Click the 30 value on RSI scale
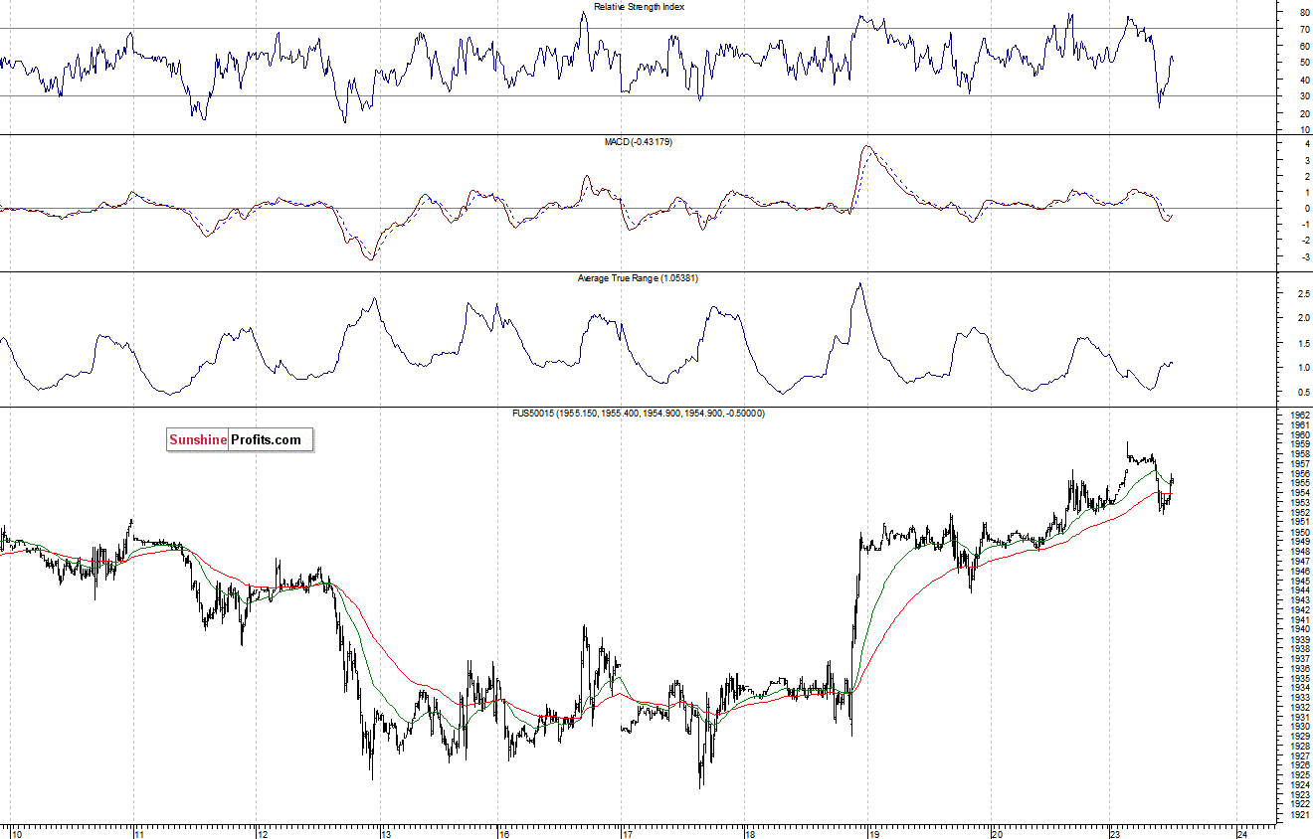Viewport: 1313px width, 839px height. (1304, 96)
